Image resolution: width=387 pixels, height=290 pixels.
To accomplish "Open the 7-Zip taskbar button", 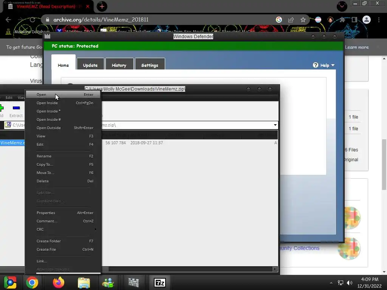I will coord(160,283).
